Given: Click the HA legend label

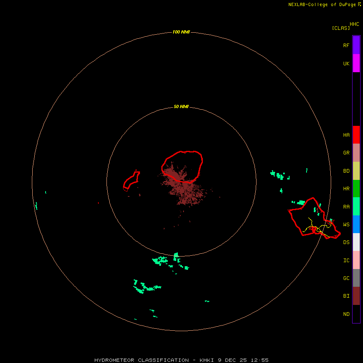Looking at the screenshot, I should click(346, 135).
